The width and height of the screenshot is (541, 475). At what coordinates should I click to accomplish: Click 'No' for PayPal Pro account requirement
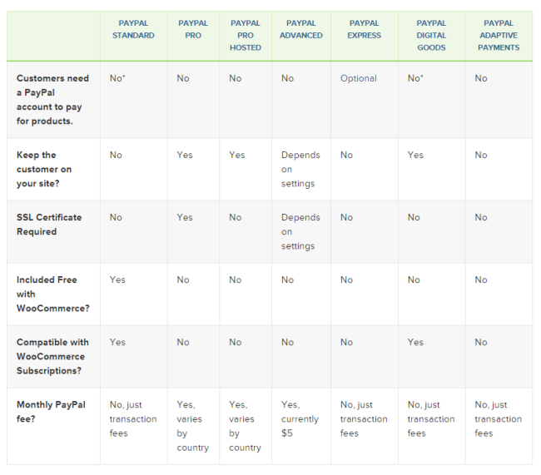[183, 79]
